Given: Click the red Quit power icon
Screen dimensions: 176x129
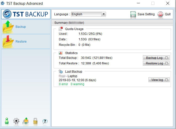Looking at the screenshot, I should tap(160, 14).
